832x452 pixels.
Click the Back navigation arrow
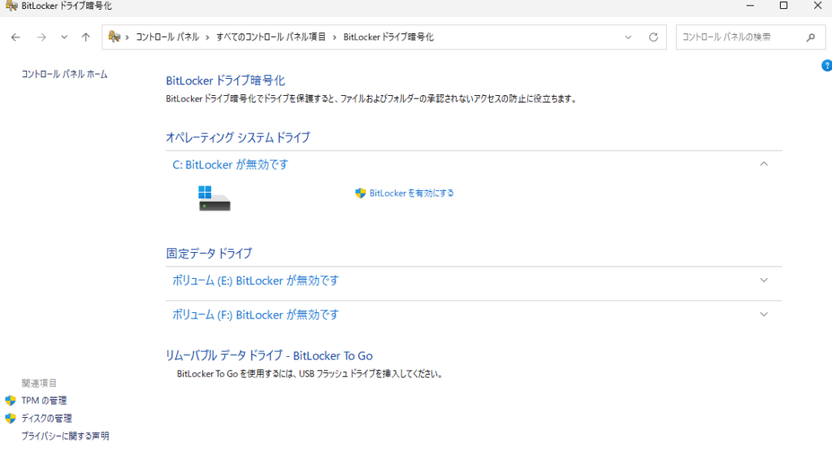coord(15,37)
